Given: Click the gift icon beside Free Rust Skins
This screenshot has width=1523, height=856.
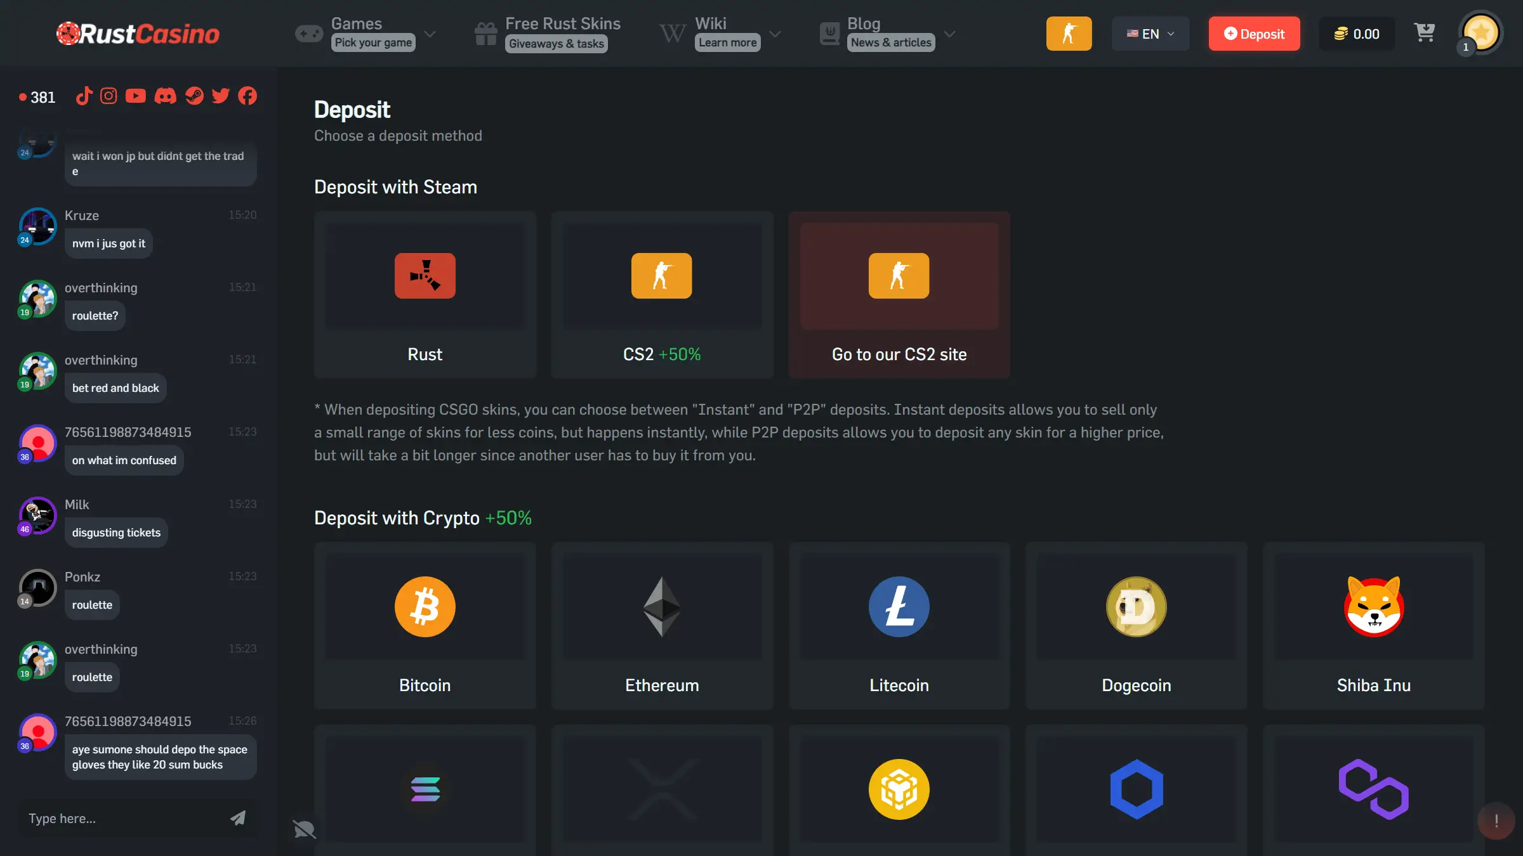Looking at the screenshot, I should click(x=486, y=34).
